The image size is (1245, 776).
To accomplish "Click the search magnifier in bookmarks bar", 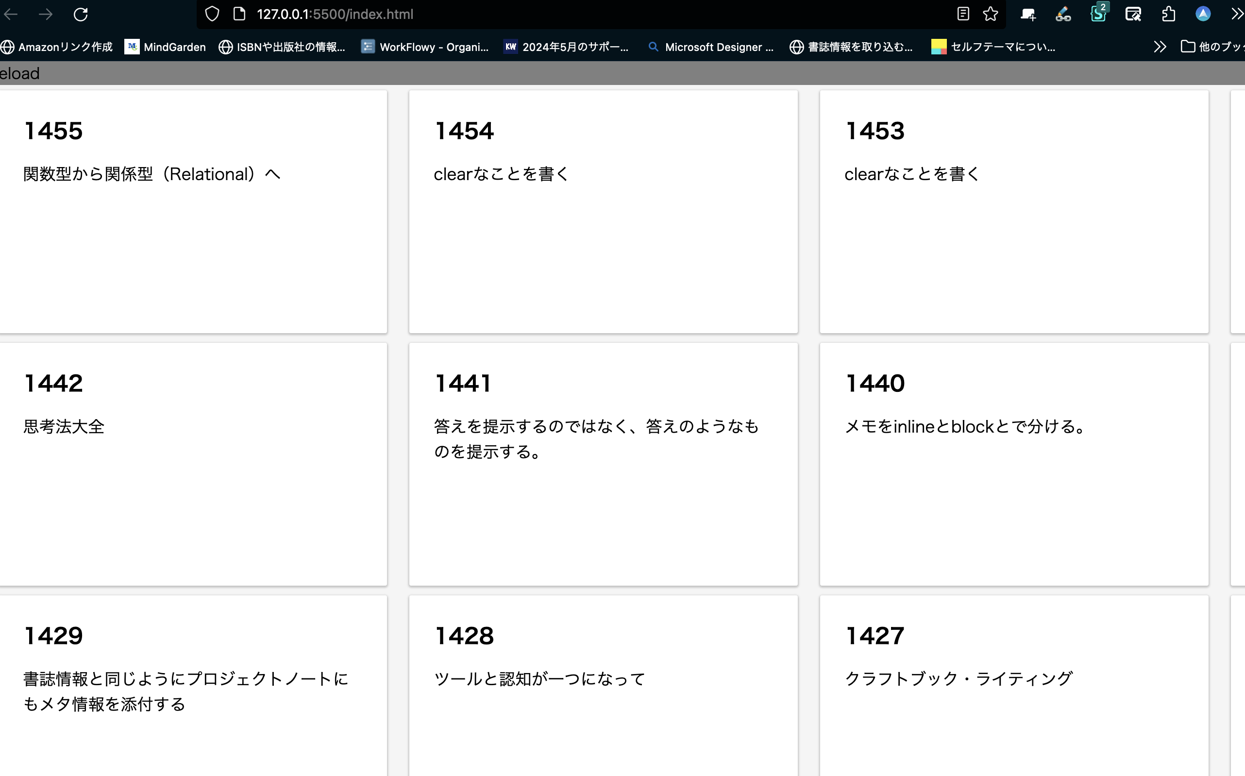I will pos(653,47).
